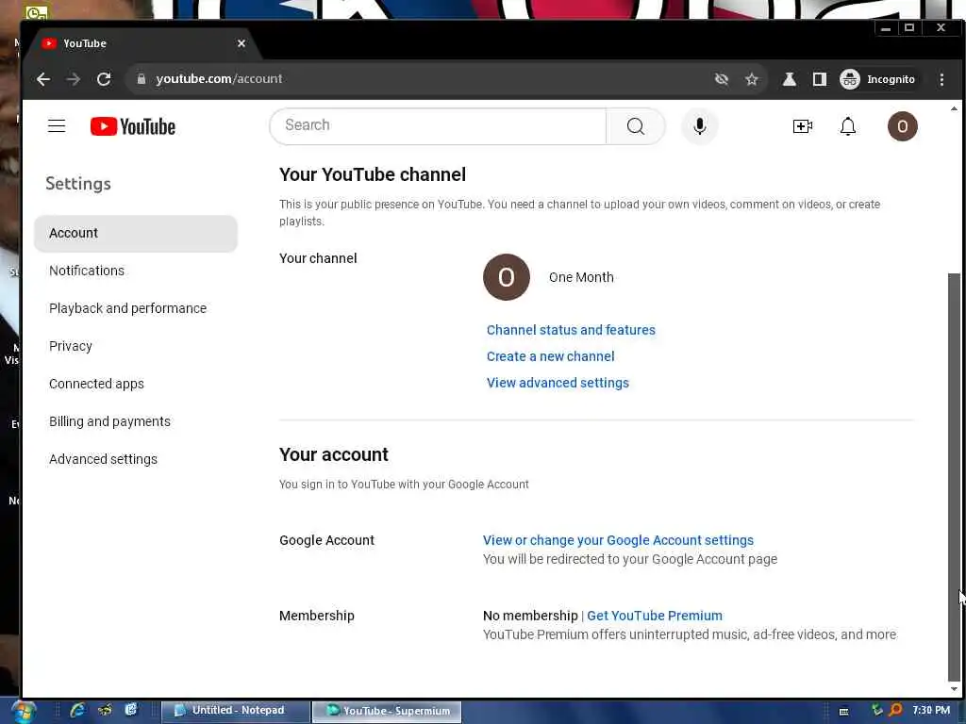Viewport: 966px width, 724px height.
Task: Click the "Membership" row label
Action: 317,616
